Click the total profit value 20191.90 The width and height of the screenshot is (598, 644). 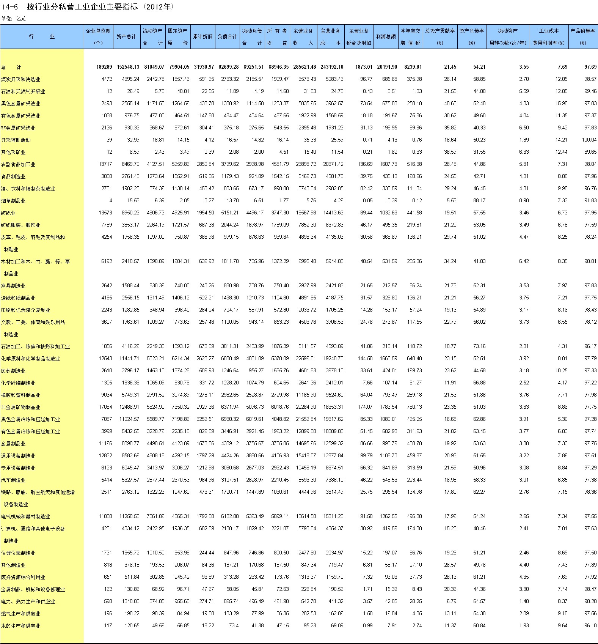387,67
